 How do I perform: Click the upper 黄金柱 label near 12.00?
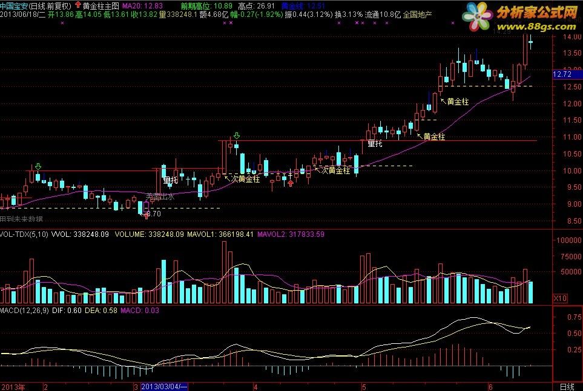pyautogui.click(x=458, y=102)
